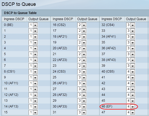This screenshot has width=149, height=116.
Task: Expand queue dropdown for 26 (AF31)
Action: click(x=82, y=83)
